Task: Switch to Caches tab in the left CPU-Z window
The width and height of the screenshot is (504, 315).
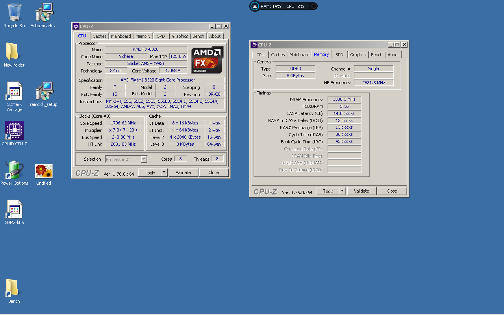Action: pos(100,36)
